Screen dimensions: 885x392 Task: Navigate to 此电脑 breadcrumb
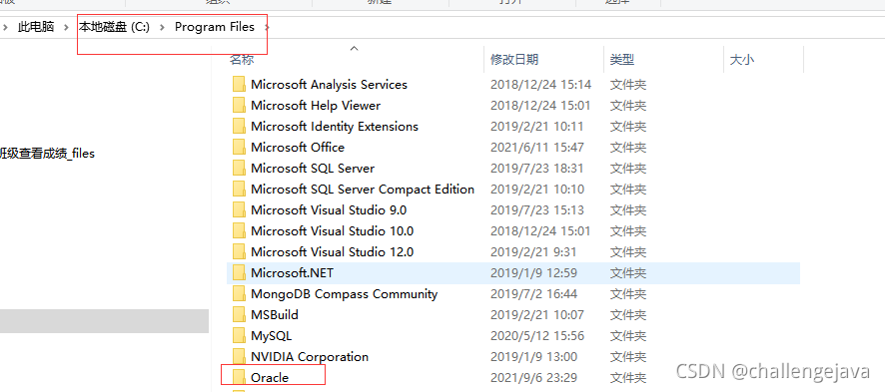tap(36, 27)
